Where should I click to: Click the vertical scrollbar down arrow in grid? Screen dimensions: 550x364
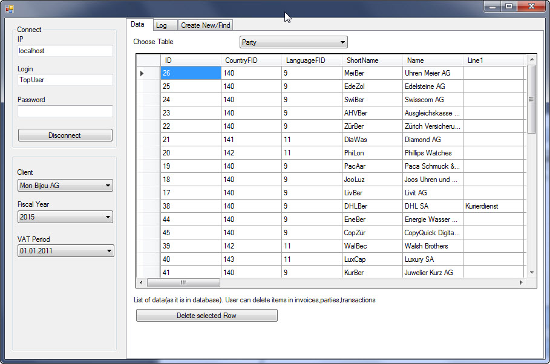point(532,273)
